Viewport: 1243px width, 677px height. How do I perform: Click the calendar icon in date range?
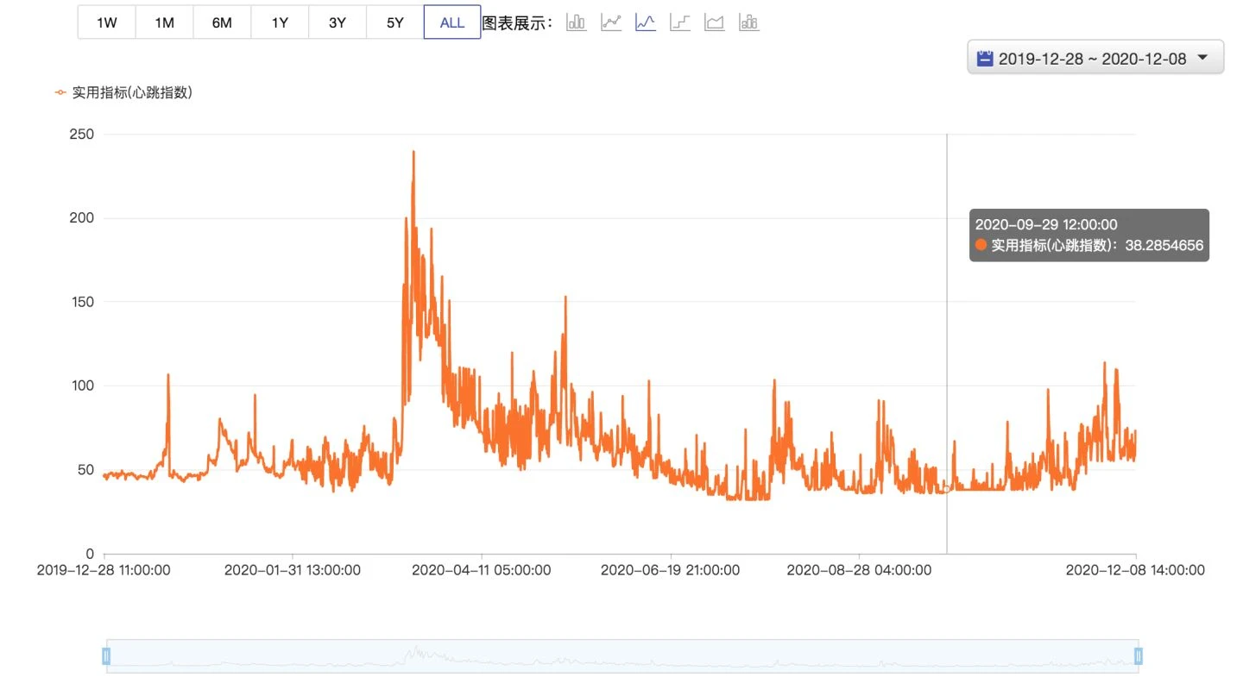coord(984,59)
